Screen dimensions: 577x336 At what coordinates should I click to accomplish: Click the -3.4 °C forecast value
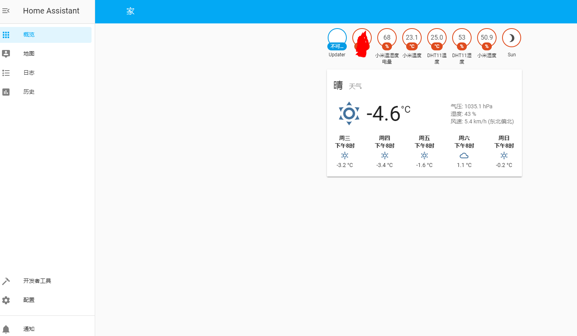pos(385,165)
